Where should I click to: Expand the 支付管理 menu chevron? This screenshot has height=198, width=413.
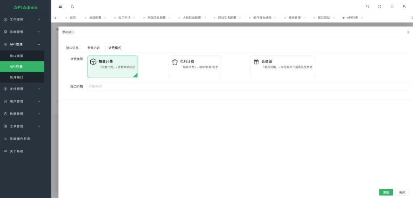[39, 89]
